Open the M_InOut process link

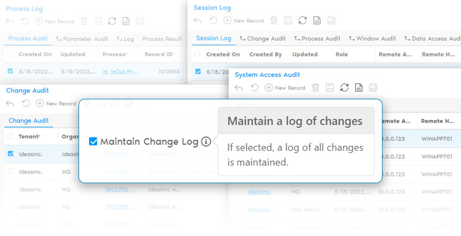click(120, 71)
